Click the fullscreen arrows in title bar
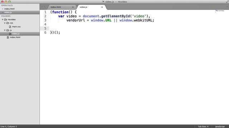Screen dimensions: 229x128 (227, 1)
